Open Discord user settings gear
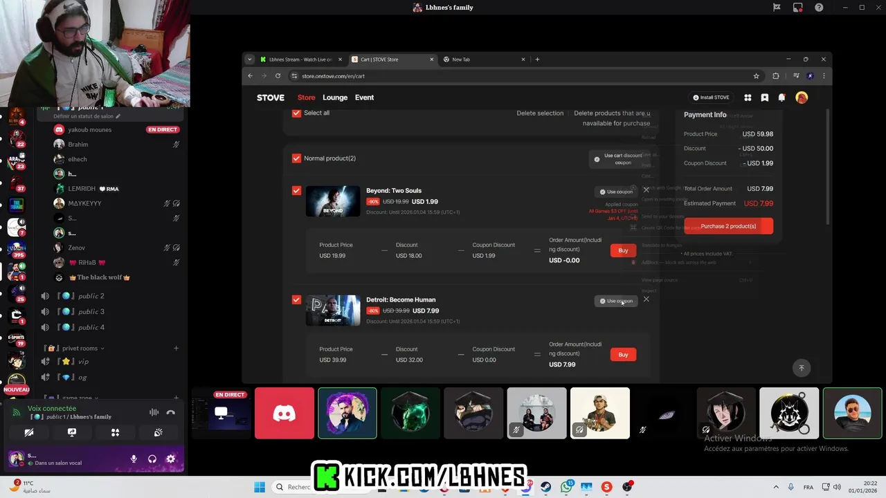Screen dimensions: 886x498 pos(170,459)
